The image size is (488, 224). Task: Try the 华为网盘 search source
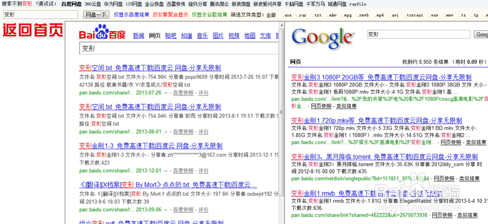click(113, 4)
